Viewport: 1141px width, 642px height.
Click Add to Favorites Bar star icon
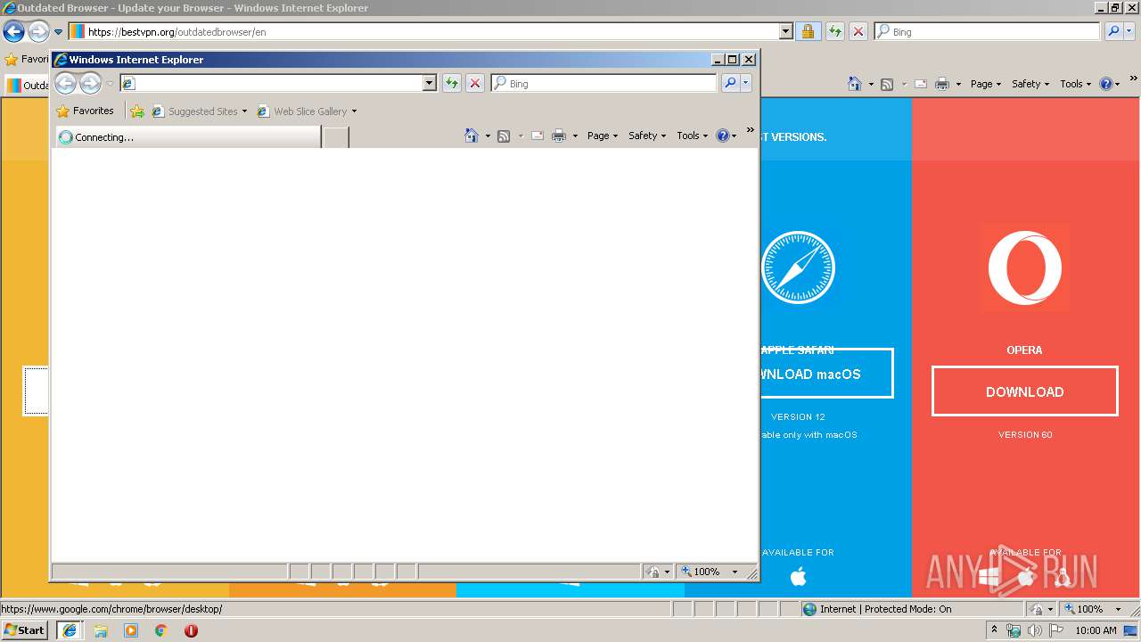point(136,111)
